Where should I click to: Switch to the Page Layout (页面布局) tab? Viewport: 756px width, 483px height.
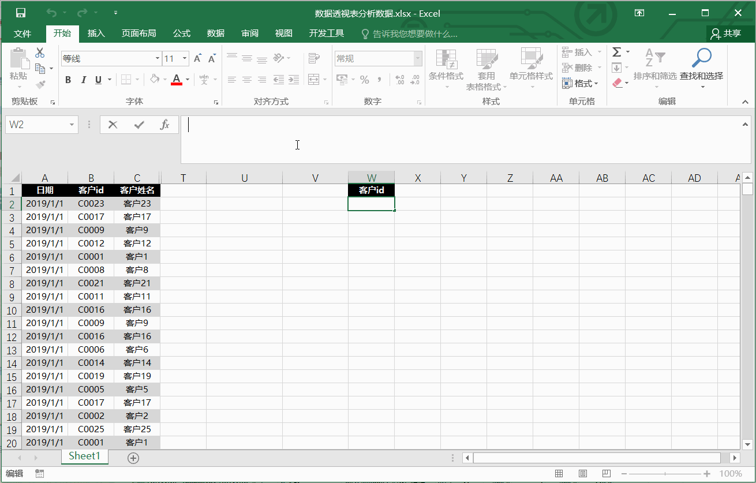pyautogui.click(x=139, y=33)
